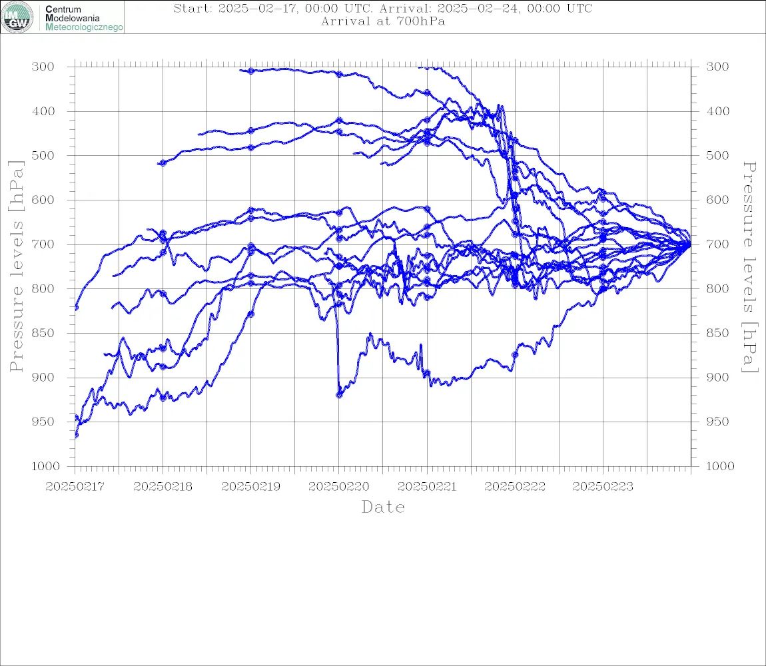Click the left axis 850 label
Screen dimensions: 766x666
[43, 333]
